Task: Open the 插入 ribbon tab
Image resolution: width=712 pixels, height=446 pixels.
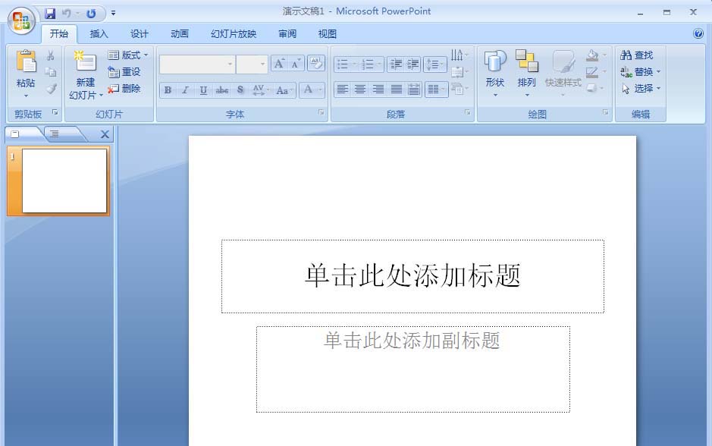Action: (99, 33)
